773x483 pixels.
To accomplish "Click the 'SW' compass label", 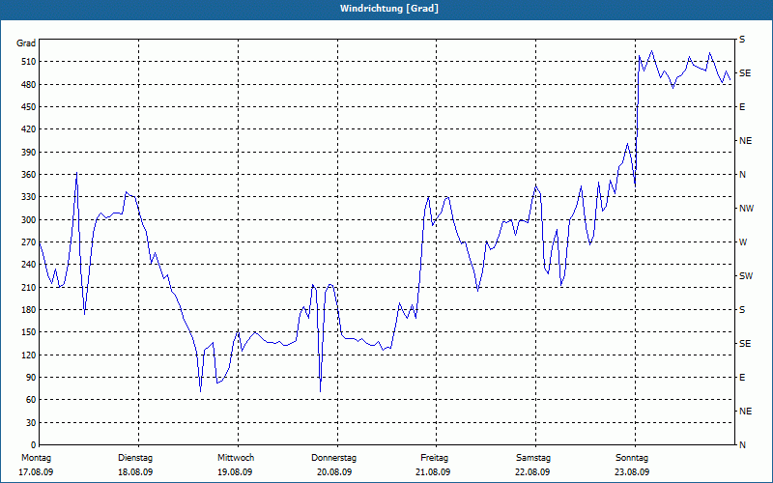I will pos(746,276).
